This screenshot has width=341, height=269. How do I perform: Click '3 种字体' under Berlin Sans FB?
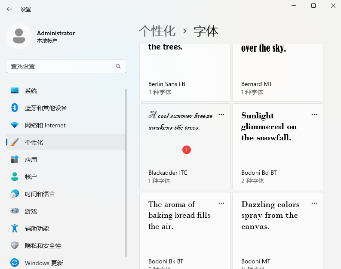coord(160,92)
